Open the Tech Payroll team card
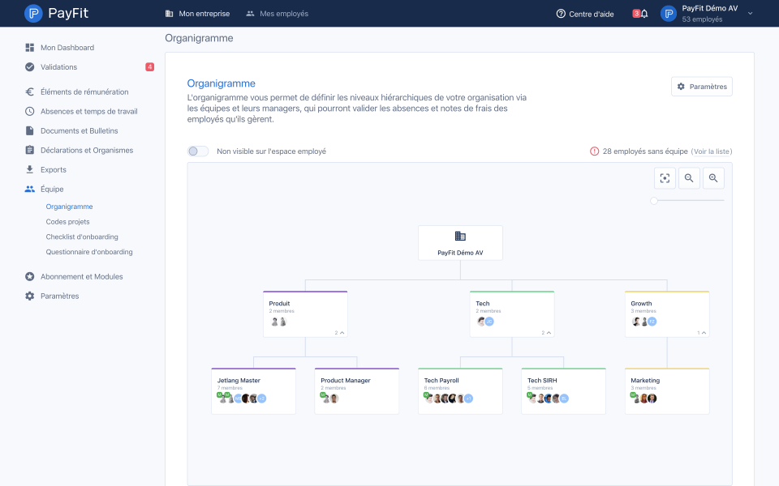Image resolution: width=779 pixels, height=486 pixels. click(460, 391)
